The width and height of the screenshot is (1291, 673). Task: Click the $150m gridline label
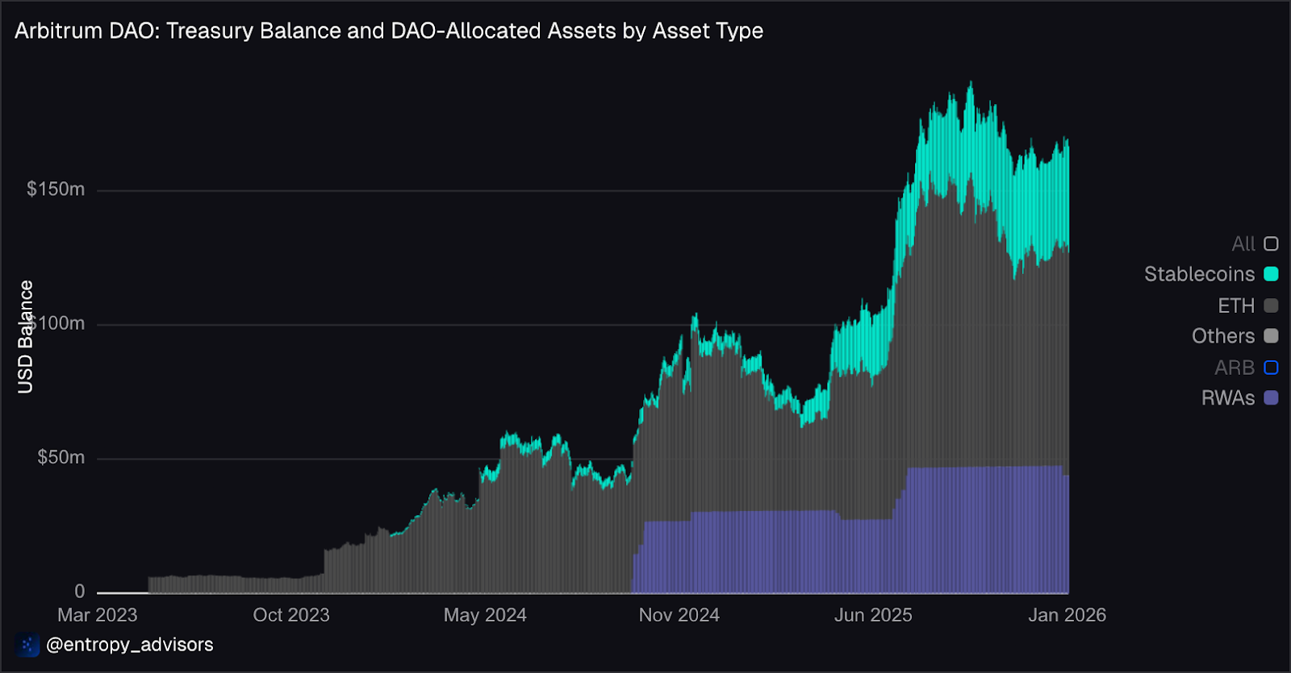[56, 189]
